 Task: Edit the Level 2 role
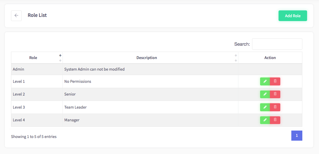[x=265, y=94]
